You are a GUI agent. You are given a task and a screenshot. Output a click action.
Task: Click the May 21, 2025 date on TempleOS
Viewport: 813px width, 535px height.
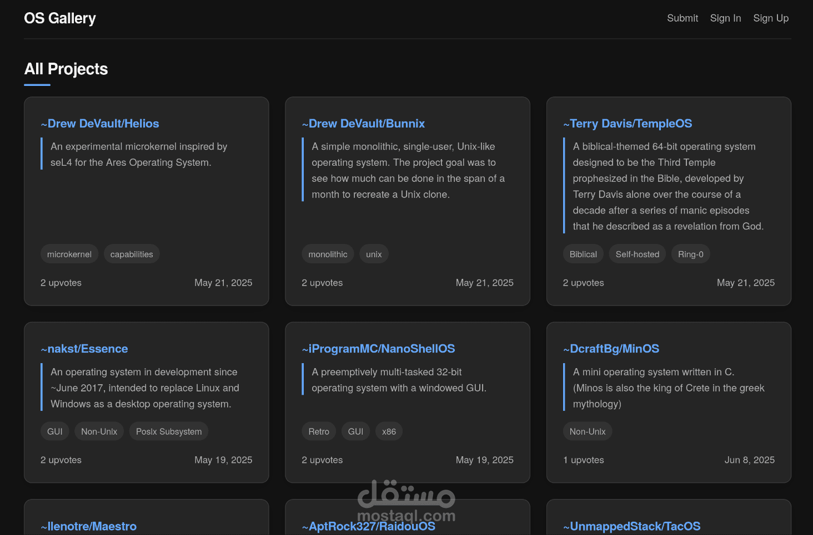coord(746,283)
